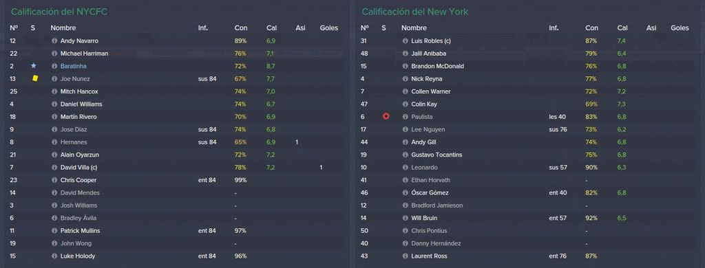Click info icon next to Hernanes
The image size is (705, 268).
pos(54,142)
